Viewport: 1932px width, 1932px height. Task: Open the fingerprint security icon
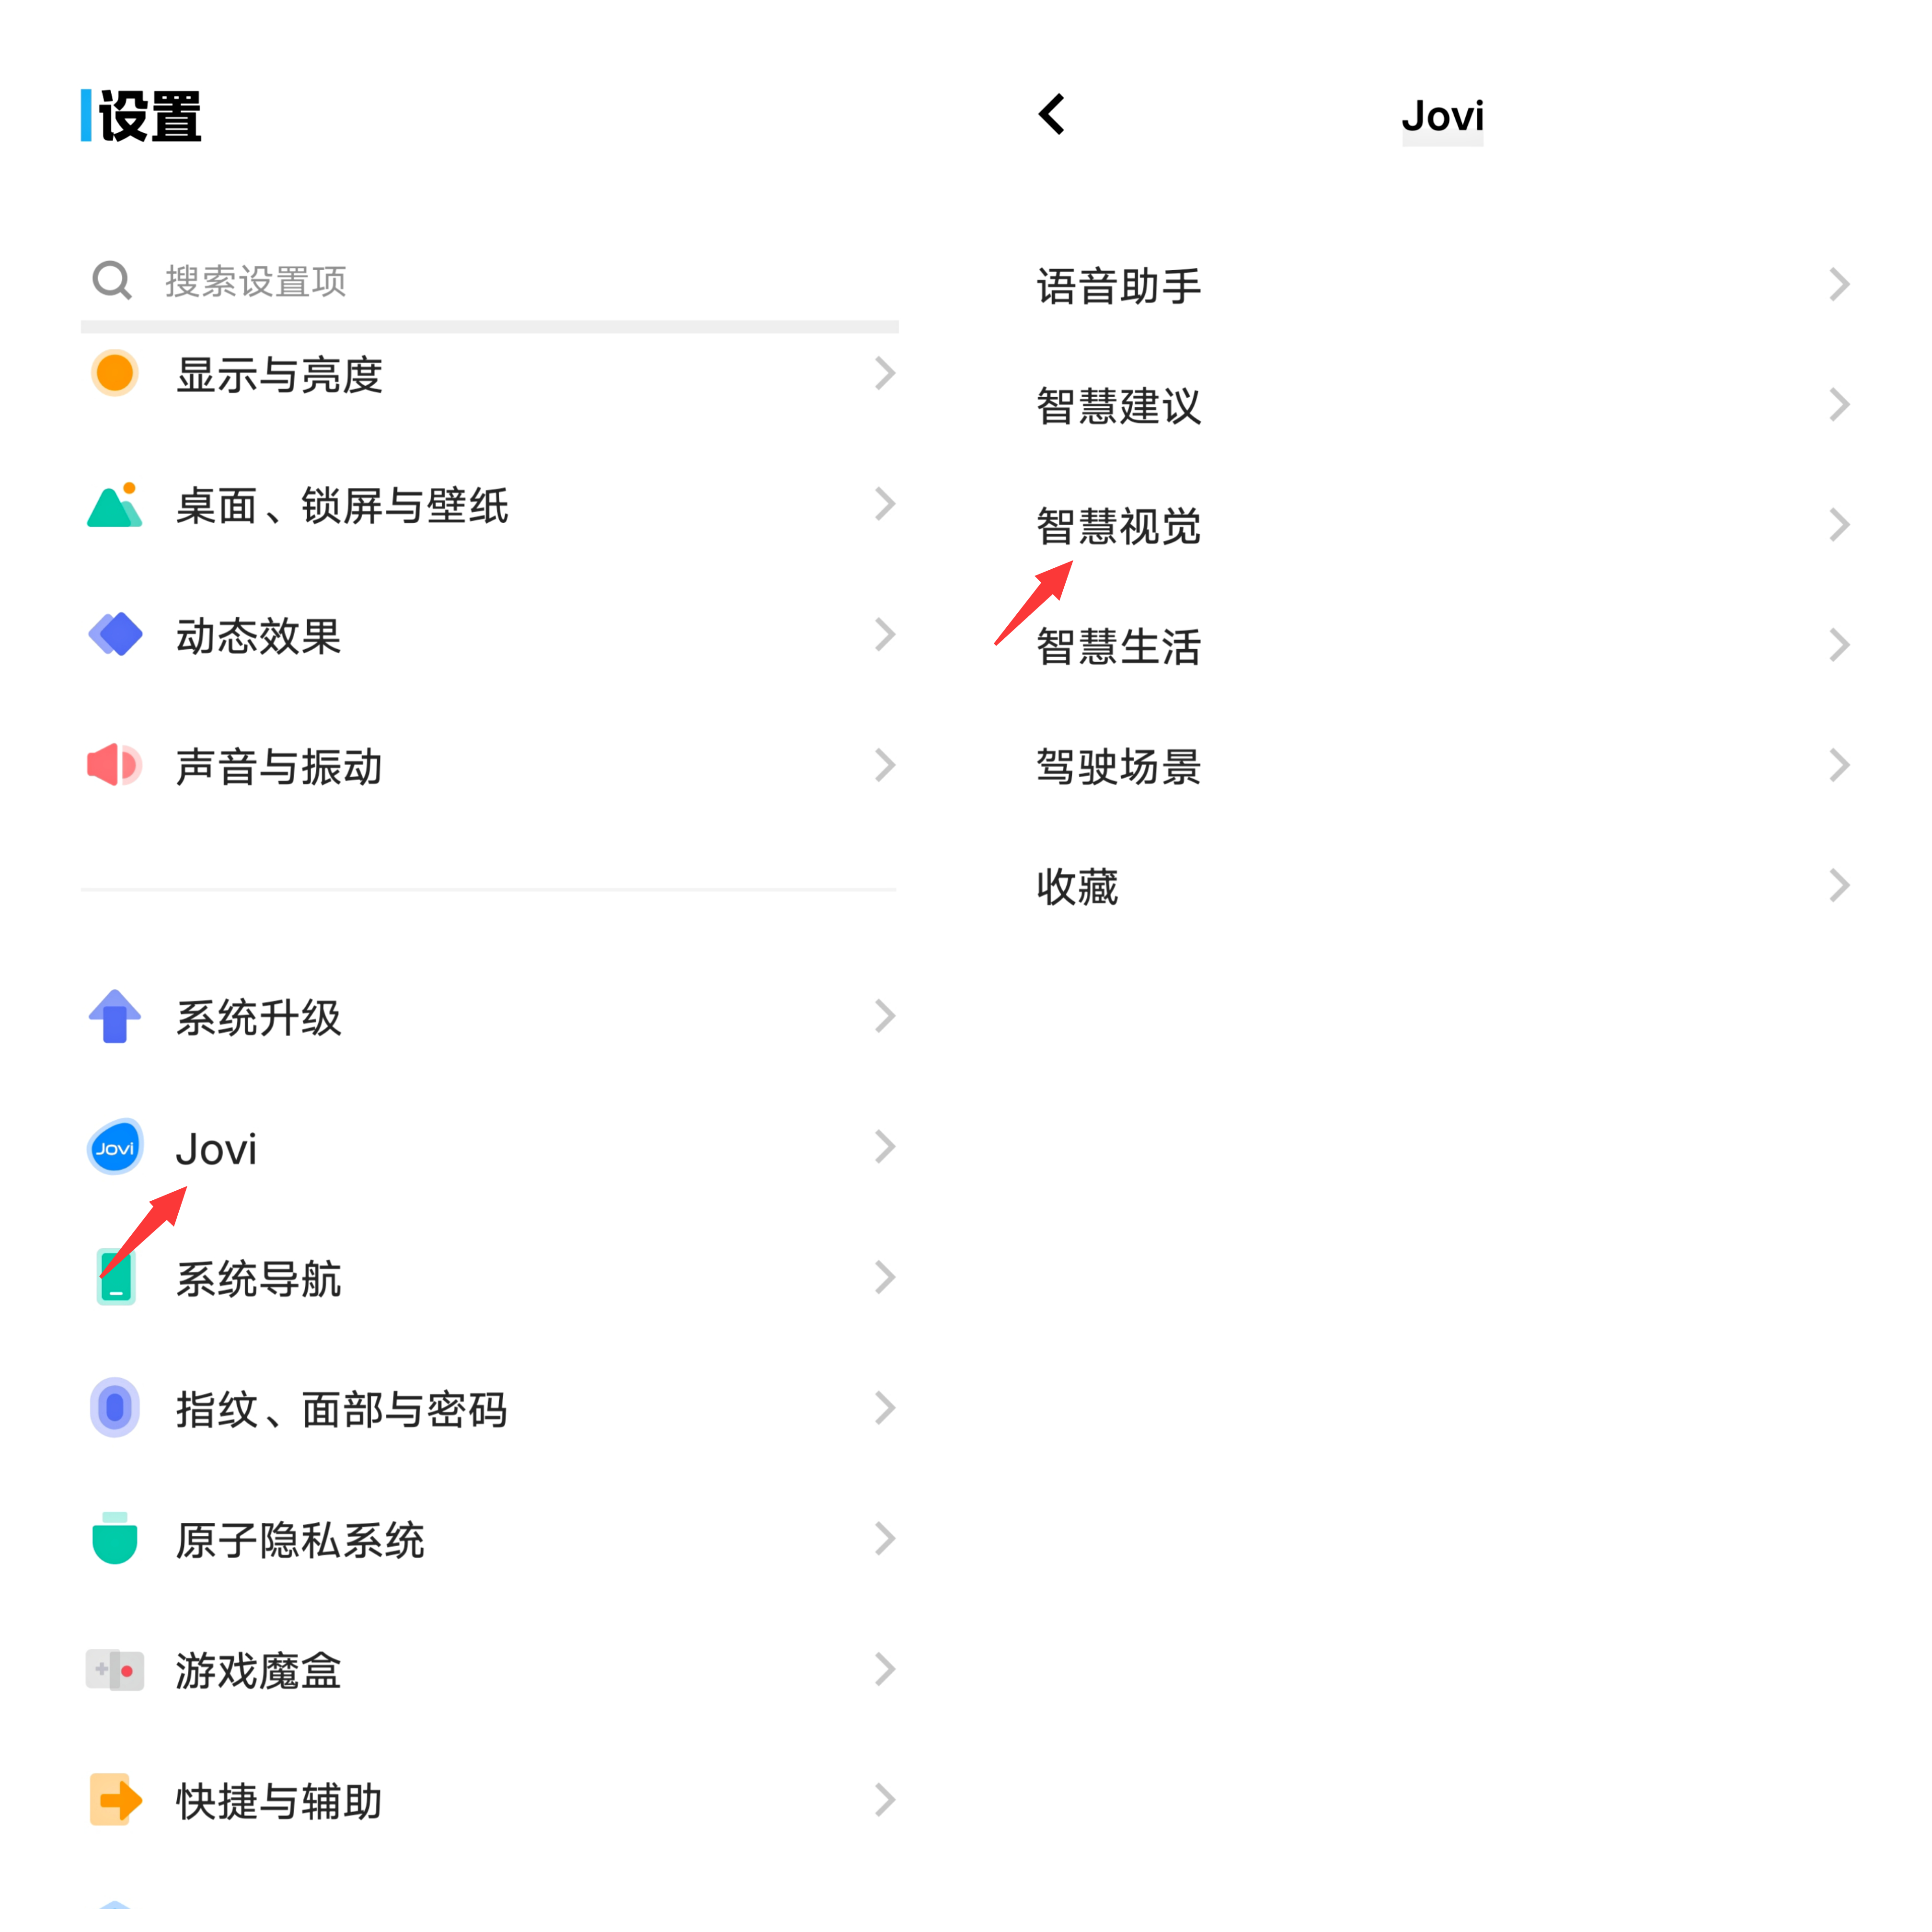[x=115, y=1409]
